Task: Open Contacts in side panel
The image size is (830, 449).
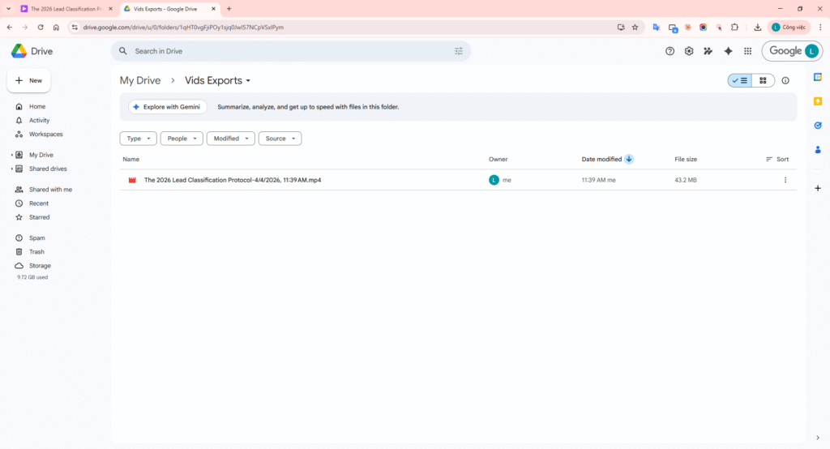Action: [818, 149]
